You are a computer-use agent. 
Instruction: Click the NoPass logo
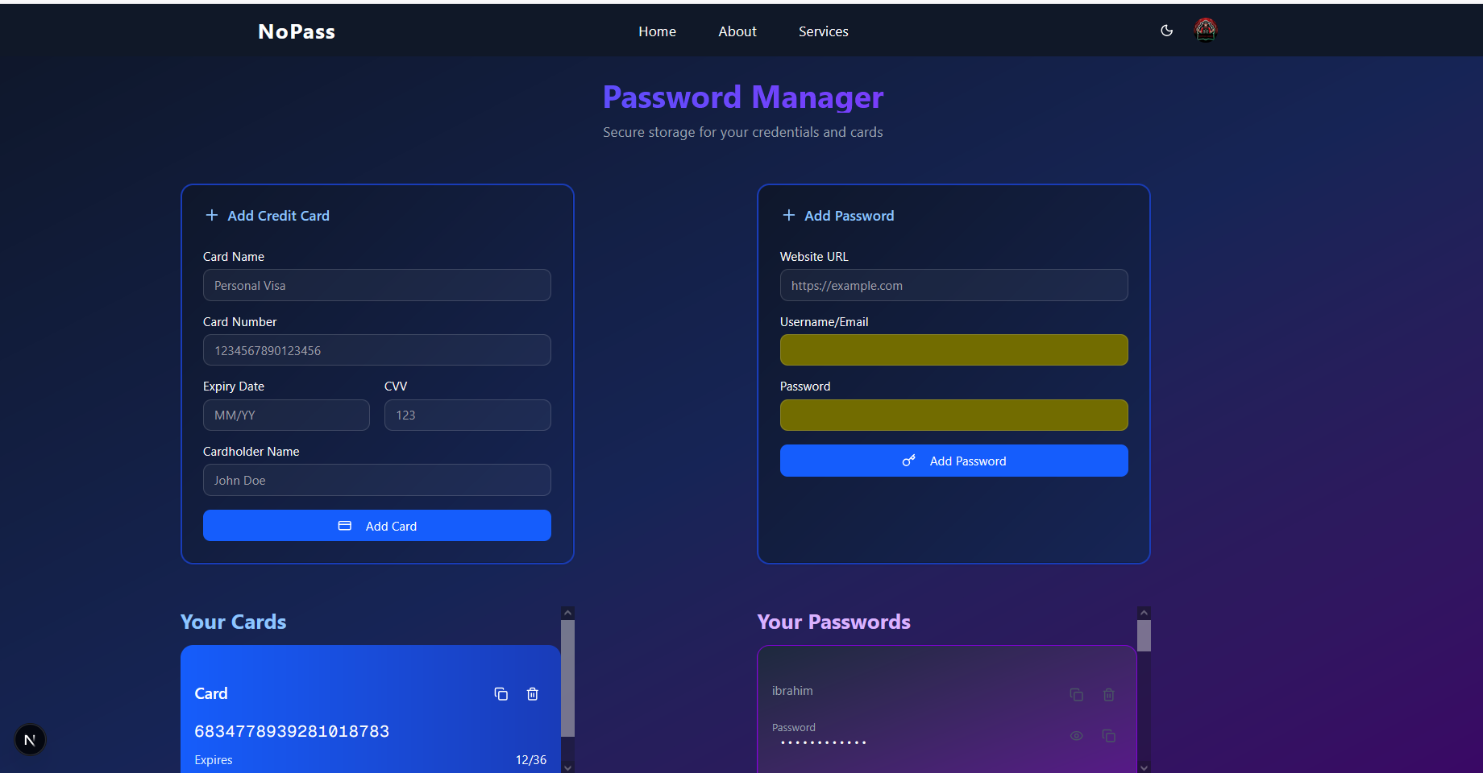point(297,31)
